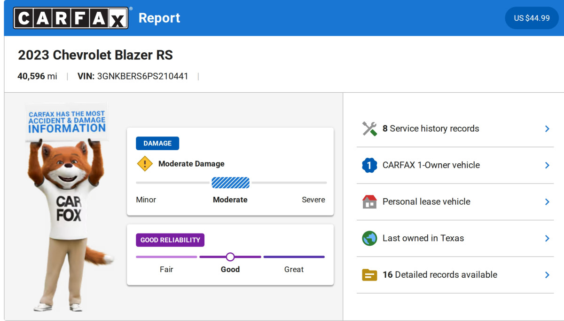
Task: Expand the CARFAX 1-Owner vehicle chevron
Action: (547, 165)
